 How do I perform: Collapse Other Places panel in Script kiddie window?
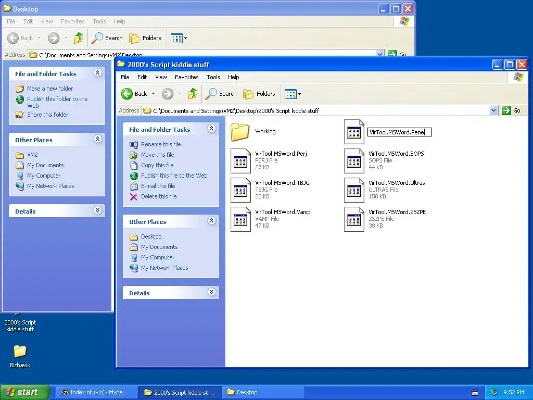[211, 221]
